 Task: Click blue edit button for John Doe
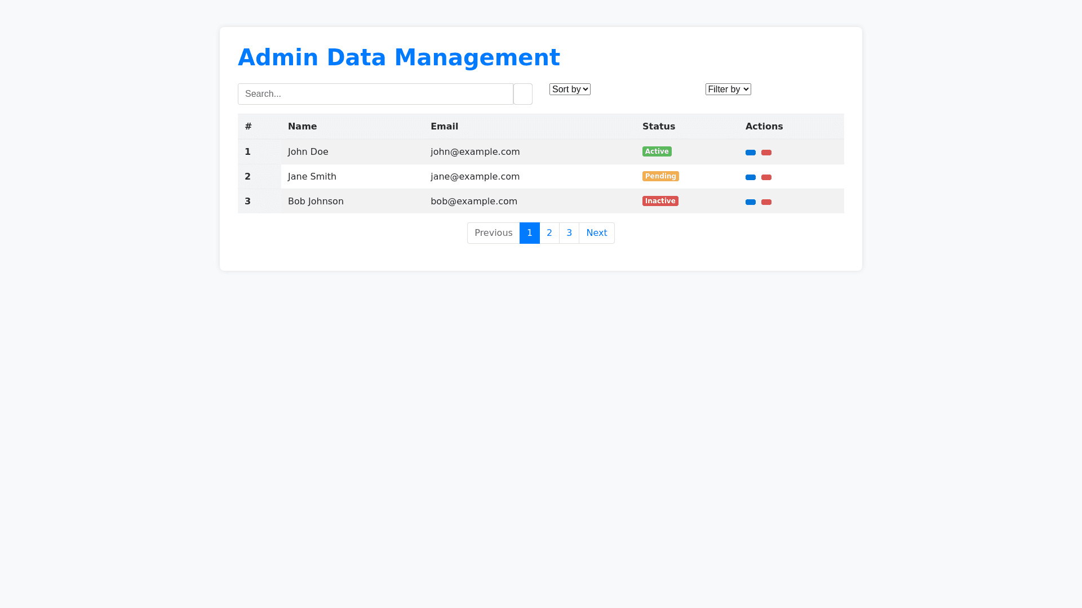750,153
